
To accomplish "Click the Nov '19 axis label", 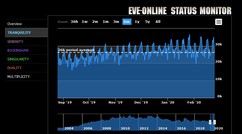I will point(115,102).
